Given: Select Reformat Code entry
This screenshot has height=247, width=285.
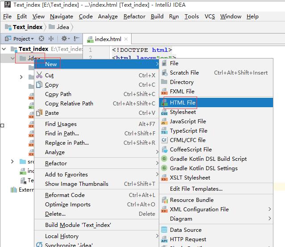Looking at the screenshot, I should 96,195.
